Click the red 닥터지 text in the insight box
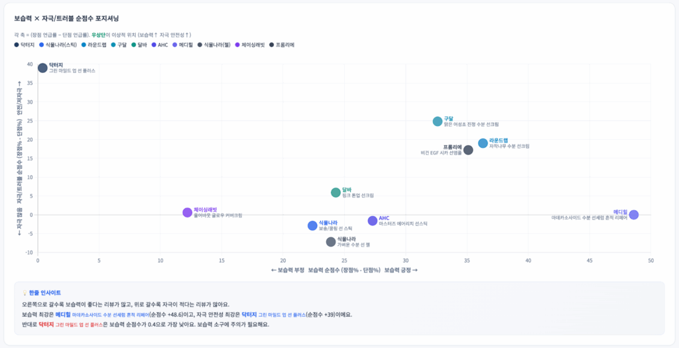679x348 pixels. [x=46, y=324]
